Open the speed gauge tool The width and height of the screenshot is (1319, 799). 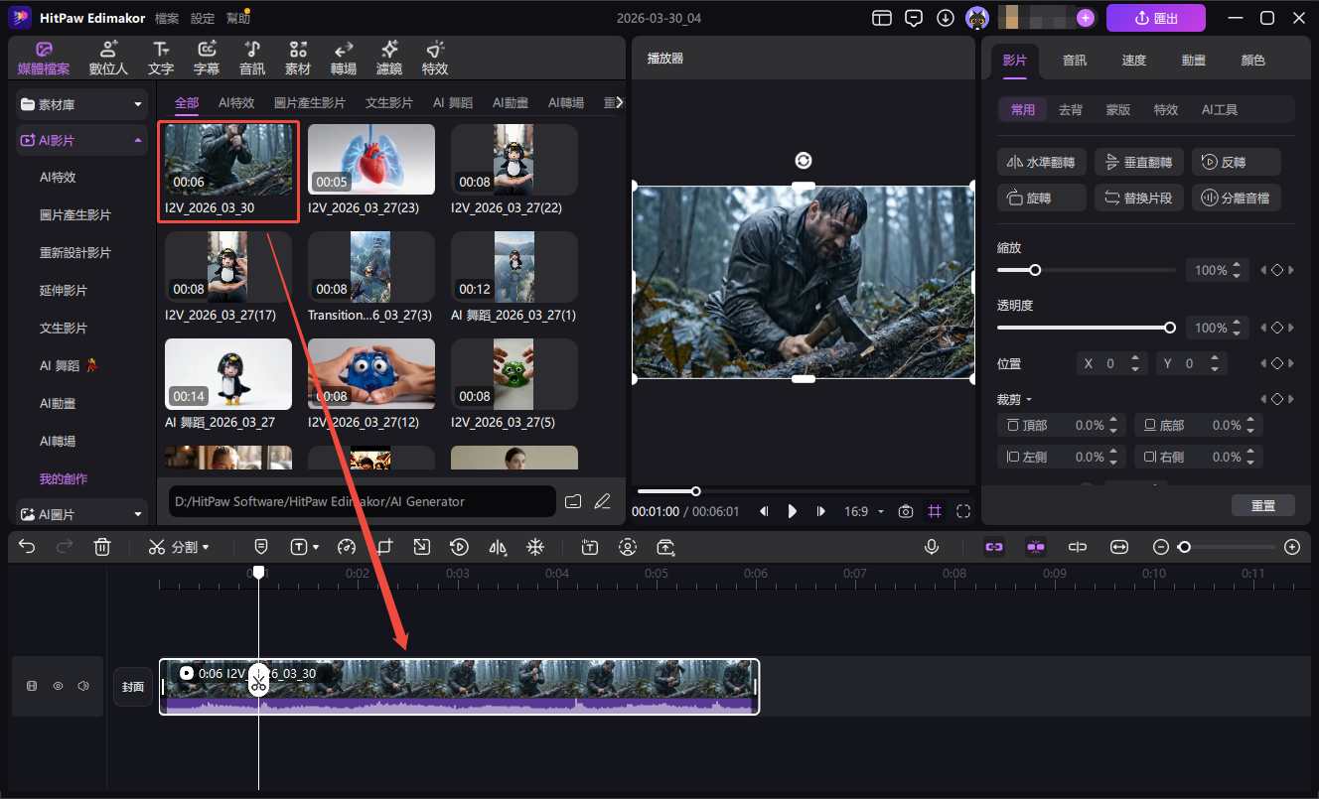tap(346, 547)
